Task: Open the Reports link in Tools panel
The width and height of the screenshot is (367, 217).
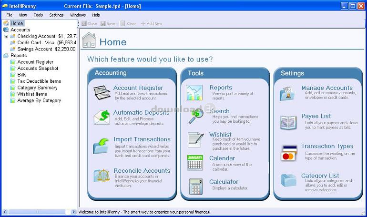Action: click(x=221, y=88)
